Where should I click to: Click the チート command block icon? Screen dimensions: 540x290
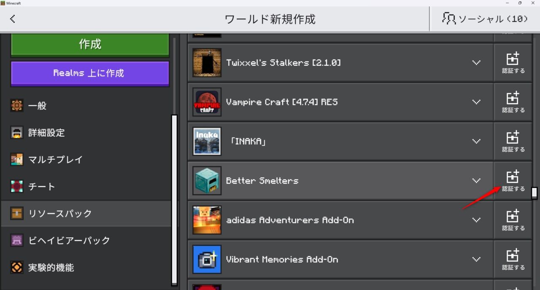coord(17,187)
